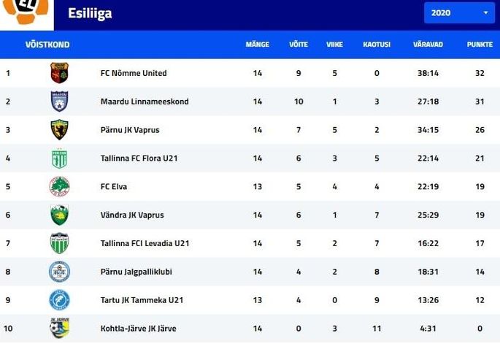The image size is (500, 344).
Task: Click the Pärnu JK Vaprus bear crest
Action: tap(59, 130)
